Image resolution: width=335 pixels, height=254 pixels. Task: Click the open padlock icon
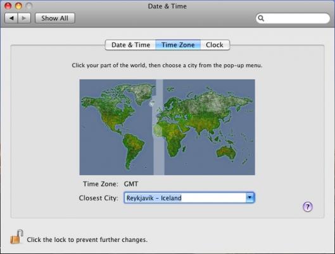point(16,237)
